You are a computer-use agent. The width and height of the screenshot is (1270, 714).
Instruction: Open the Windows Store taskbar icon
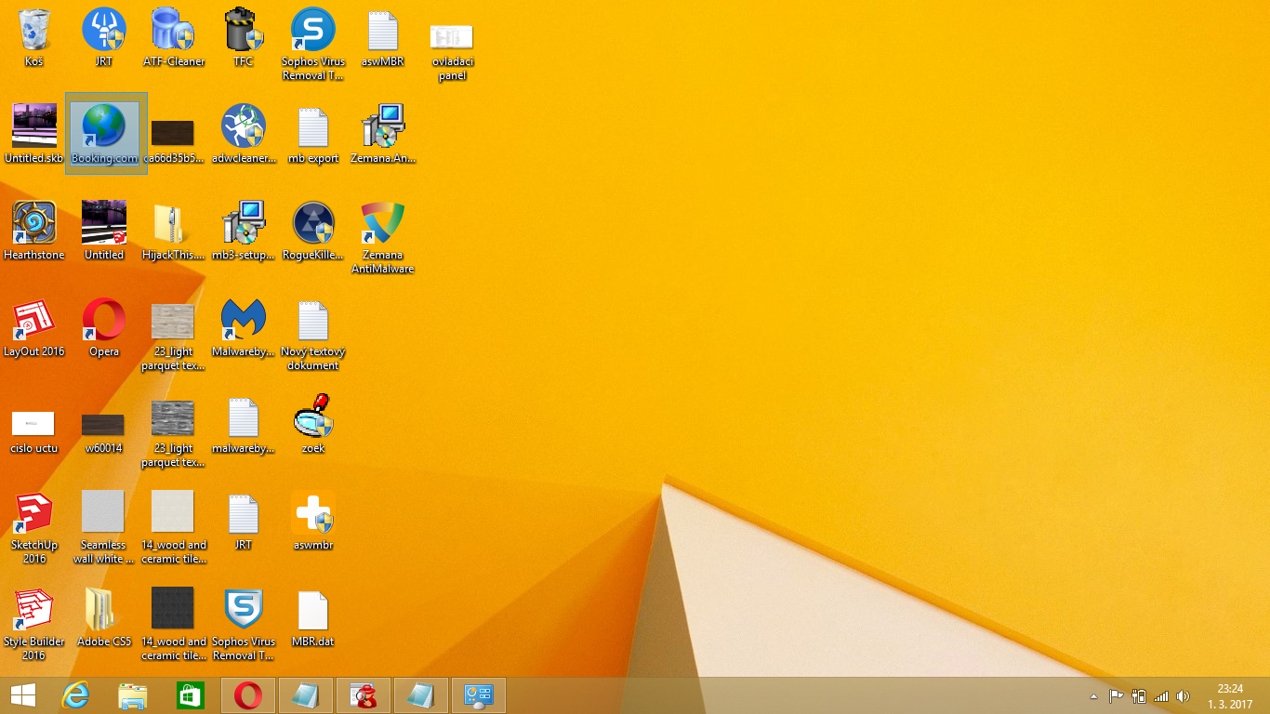[190, 695]
